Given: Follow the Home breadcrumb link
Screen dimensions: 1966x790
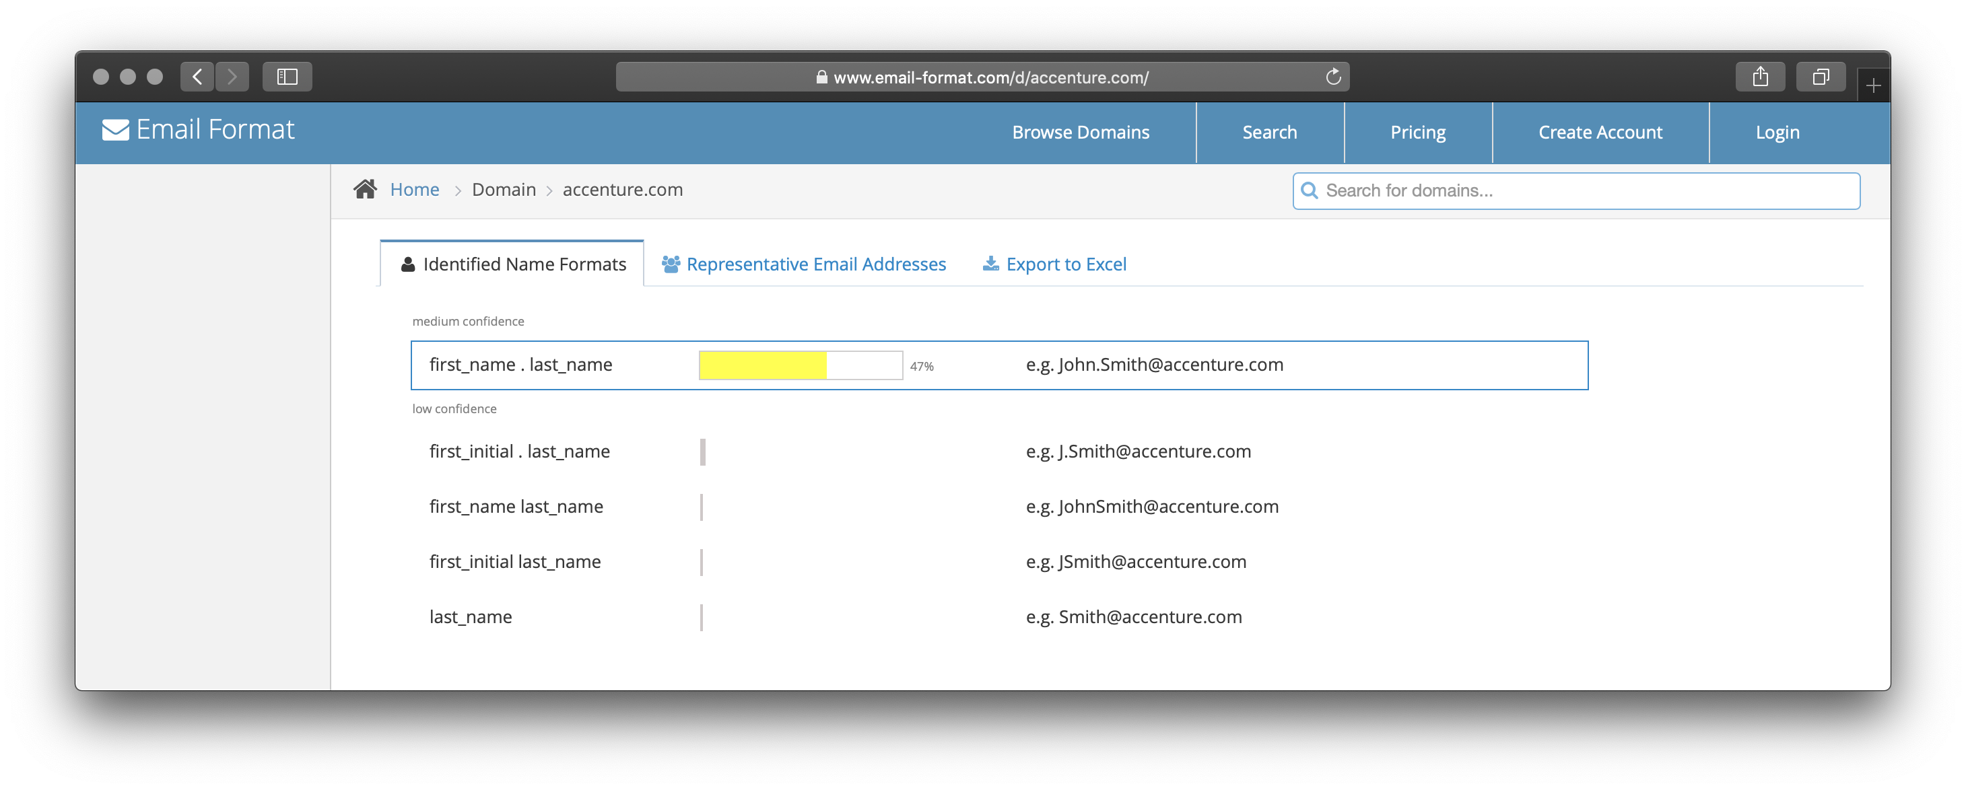Looking at the screenshot, I should [x=415, y=190].
